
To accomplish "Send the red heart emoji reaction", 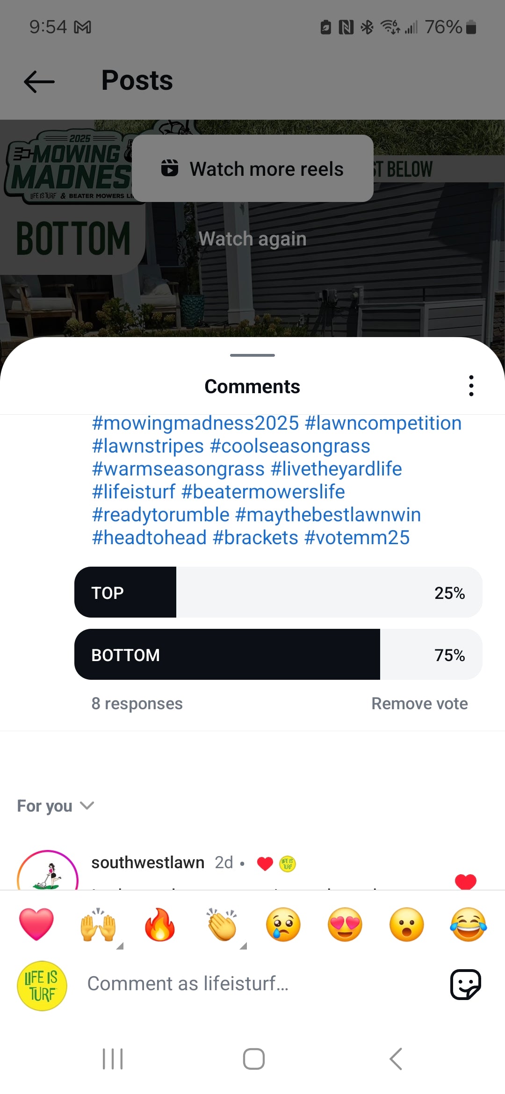I will tap(36, 924).
